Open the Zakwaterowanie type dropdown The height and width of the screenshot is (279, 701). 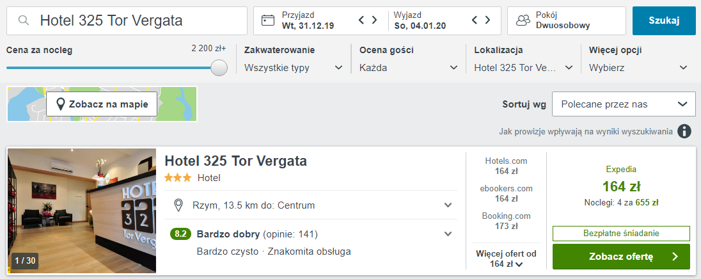(x=294, y=67)
